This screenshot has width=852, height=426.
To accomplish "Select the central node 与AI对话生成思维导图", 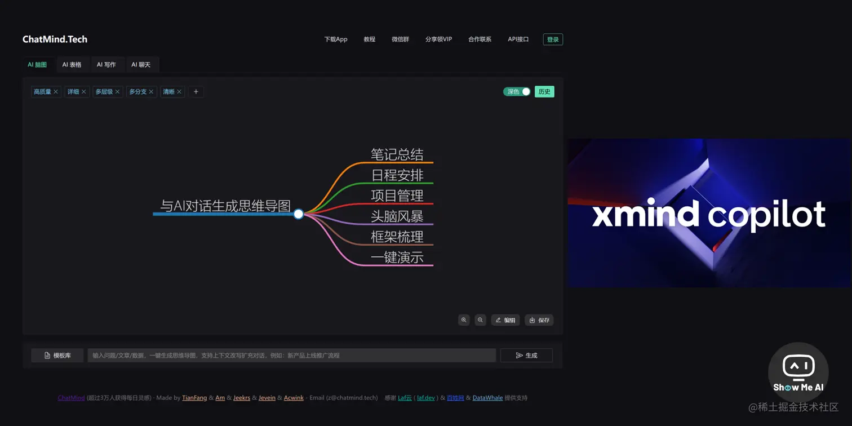I will tap(225, 206).
